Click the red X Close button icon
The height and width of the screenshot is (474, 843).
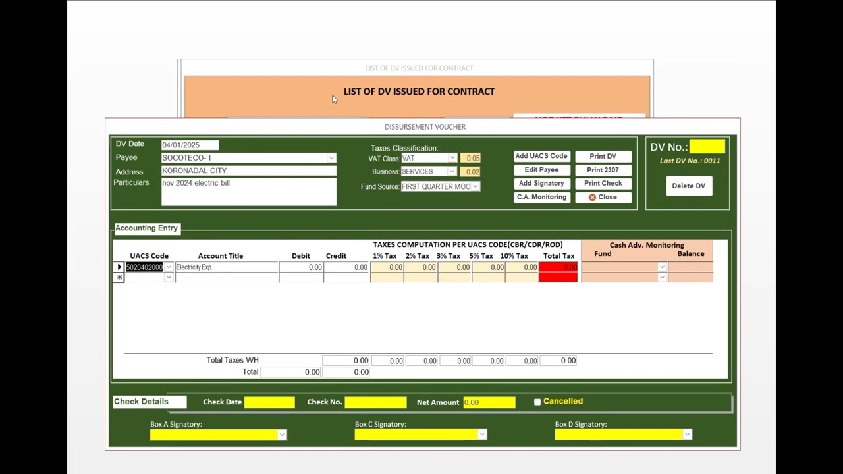pyautogui.click(x=592, y=197)
